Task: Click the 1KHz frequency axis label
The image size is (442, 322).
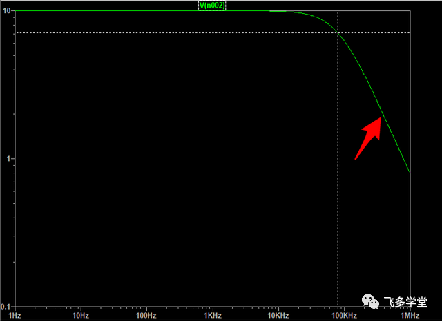Action: point(213,315)
